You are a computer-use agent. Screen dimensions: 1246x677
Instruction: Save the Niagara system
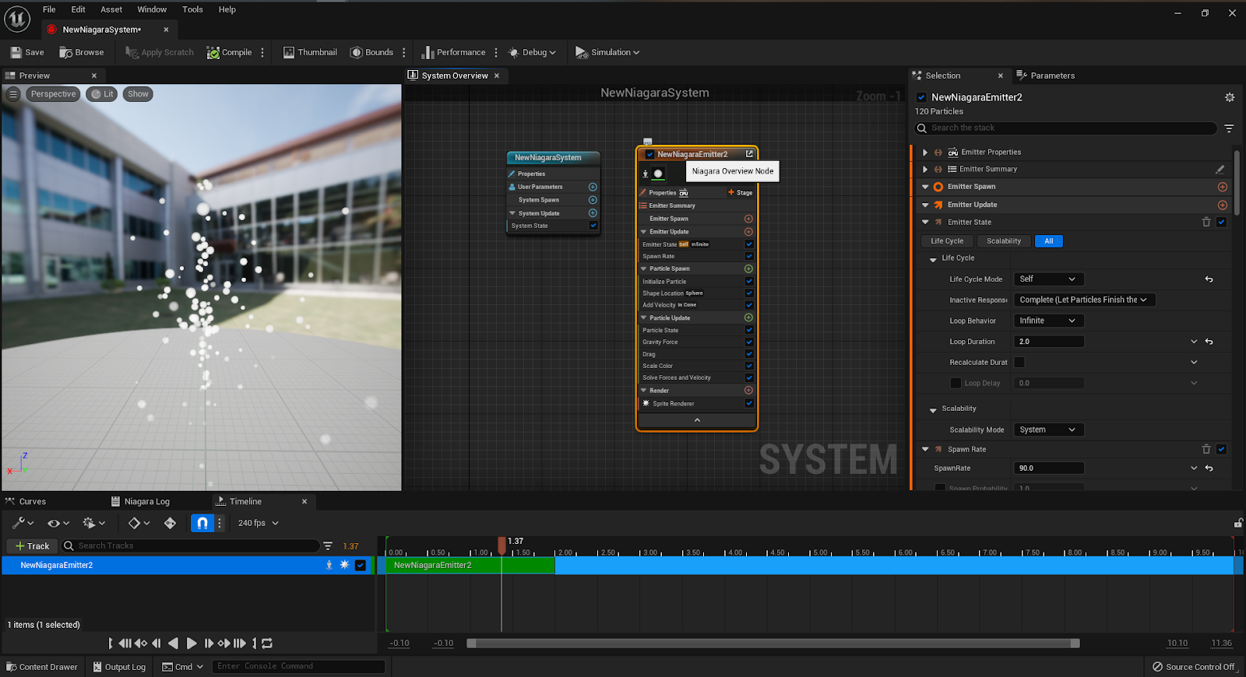pos(27,52)
